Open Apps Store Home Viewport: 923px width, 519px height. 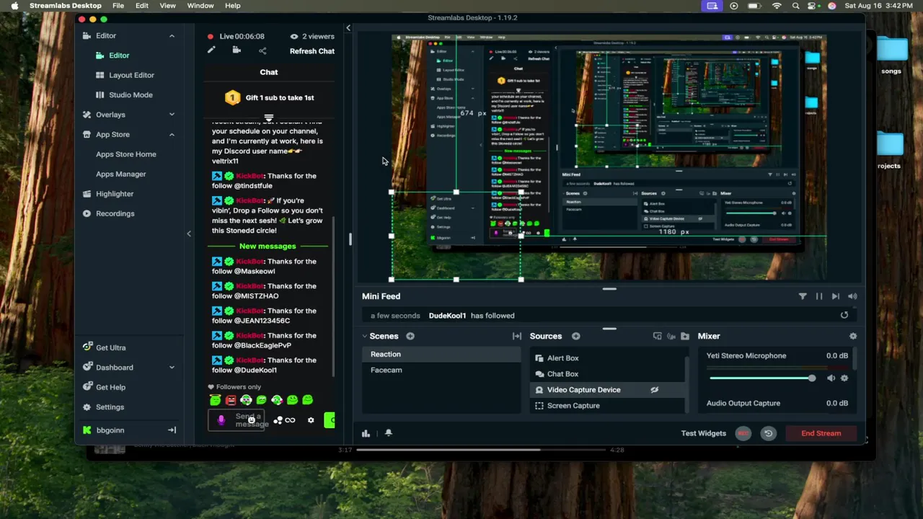126,154
